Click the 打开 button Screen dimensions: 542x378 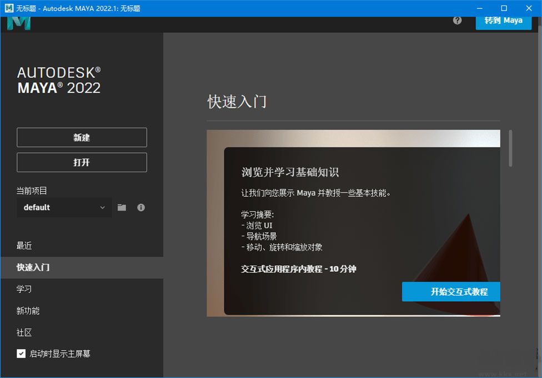tap(82, 162)
